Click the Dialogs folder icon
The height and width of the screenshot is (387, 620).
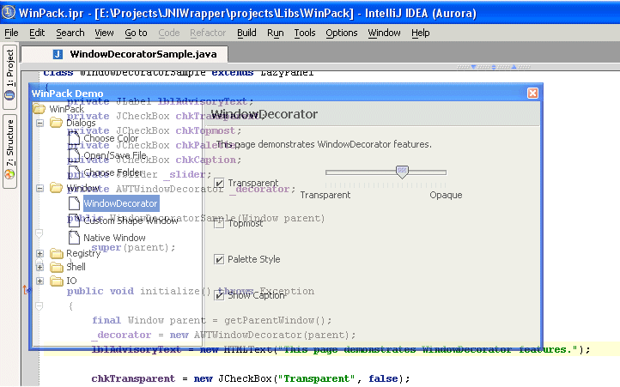pyautogui.click(x=56, y=123)
